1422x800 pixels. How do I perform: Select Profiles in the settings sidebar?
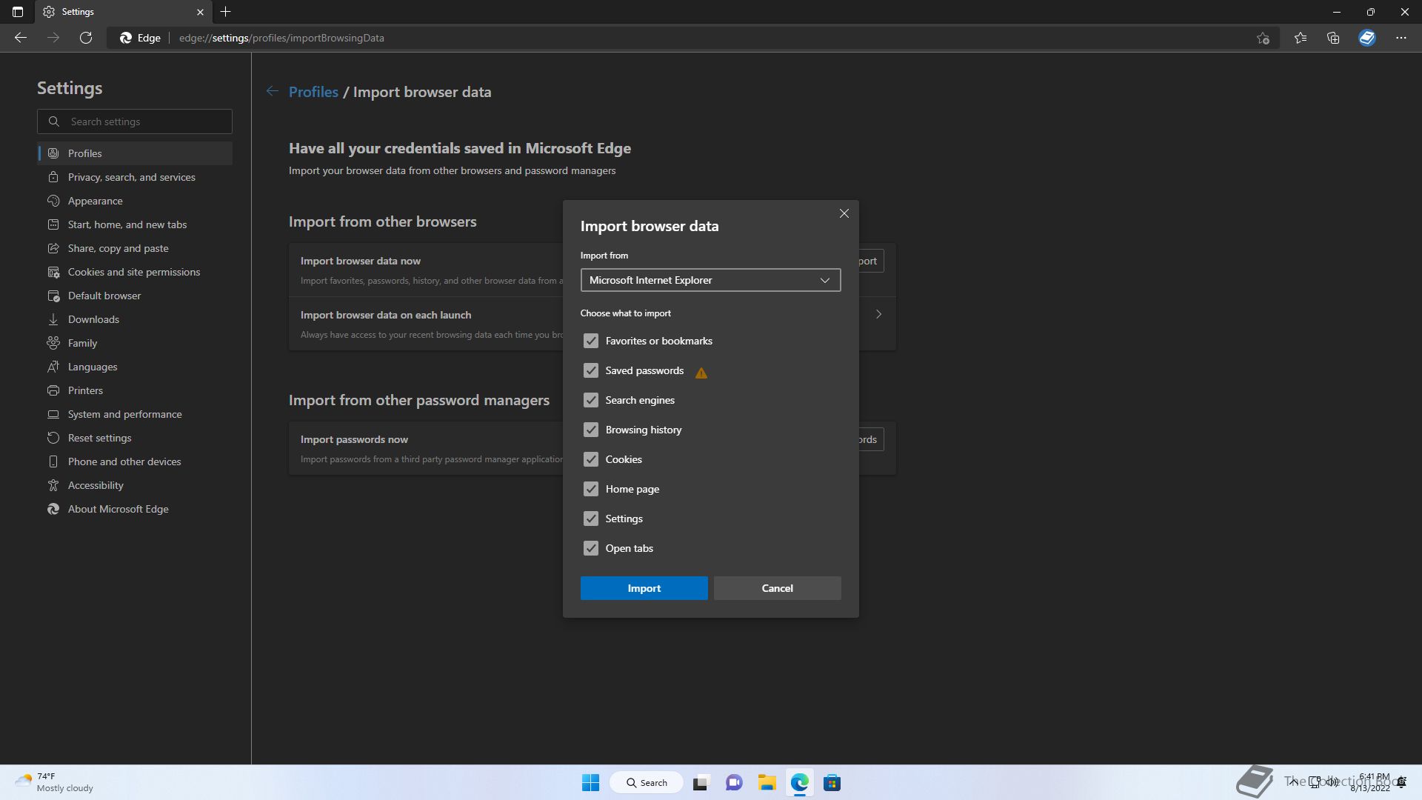point(135,153)
